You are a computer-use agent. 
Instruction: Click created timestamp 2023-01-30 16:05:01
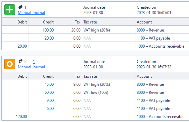[x=154, y=13]
